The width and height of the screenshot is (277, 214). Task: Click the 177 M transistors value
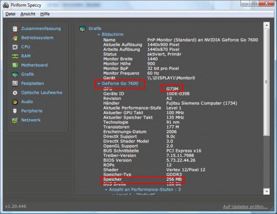coord(172,127)
